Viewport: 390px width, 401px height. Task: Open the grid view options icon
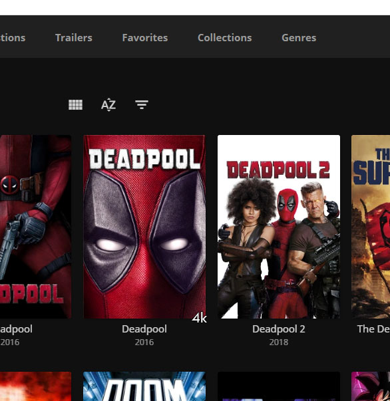tap(75, 104)
